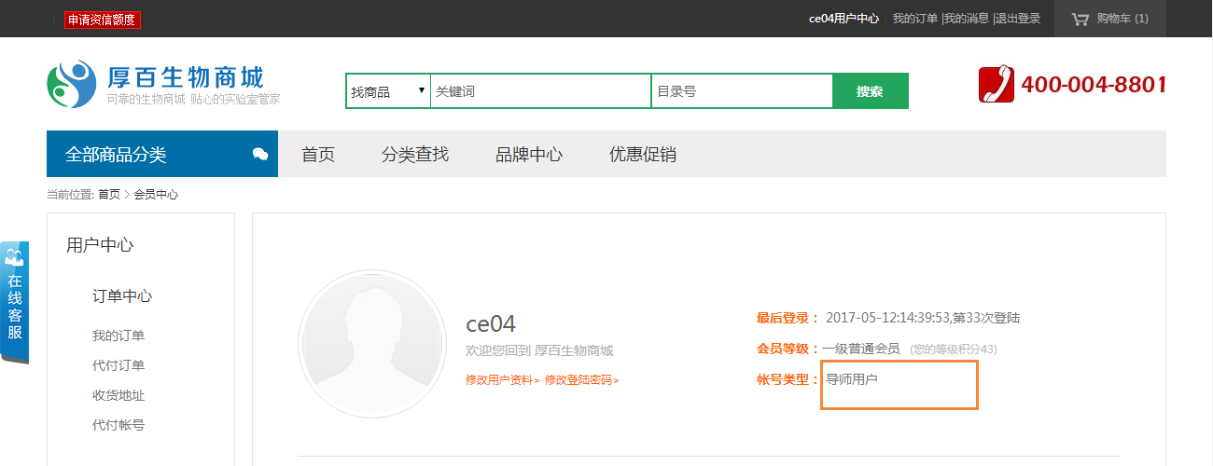Open the 分类查找 navigation tab
This screenshot has height=466, width=1213.
pyautogui.click(x=415, y=155)
